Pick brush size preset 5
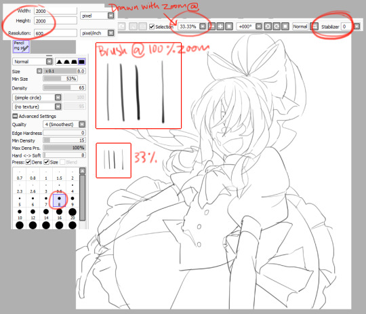This screenshot has height=314, width=366. [20, 201]
